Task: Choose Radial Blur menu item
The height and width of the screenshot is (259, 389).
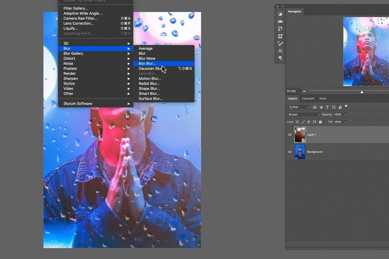Action: click(164, 84)
